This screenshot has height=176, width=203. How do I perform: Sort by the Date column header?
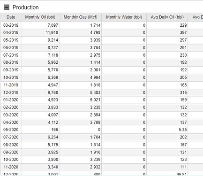[x=11, y=17]
